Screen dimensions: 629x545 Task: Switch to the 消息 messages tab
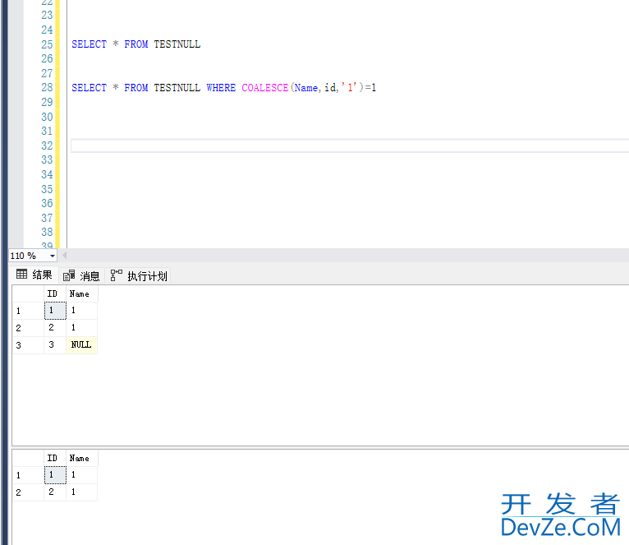coord(82,275)
